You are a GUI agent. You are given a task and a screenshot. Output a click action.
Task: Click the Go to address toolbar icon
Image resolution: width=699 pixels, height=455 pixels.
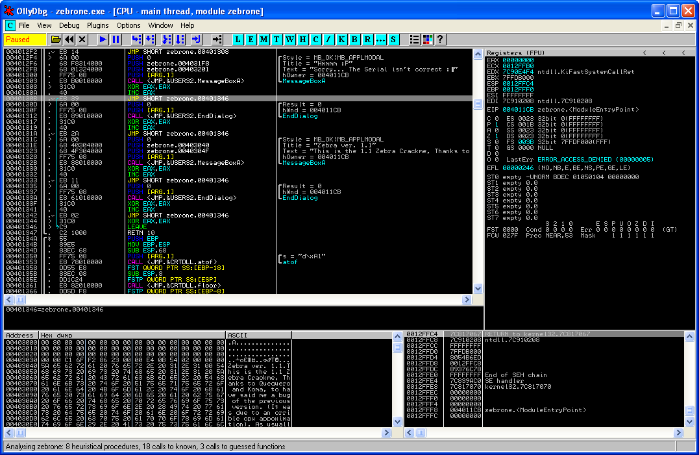click(x=217, y=39)
